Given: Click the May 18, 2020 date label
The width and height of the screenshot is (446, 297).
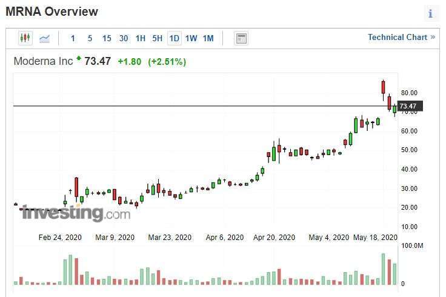Looking at the screenshot, I should point(375,237).
